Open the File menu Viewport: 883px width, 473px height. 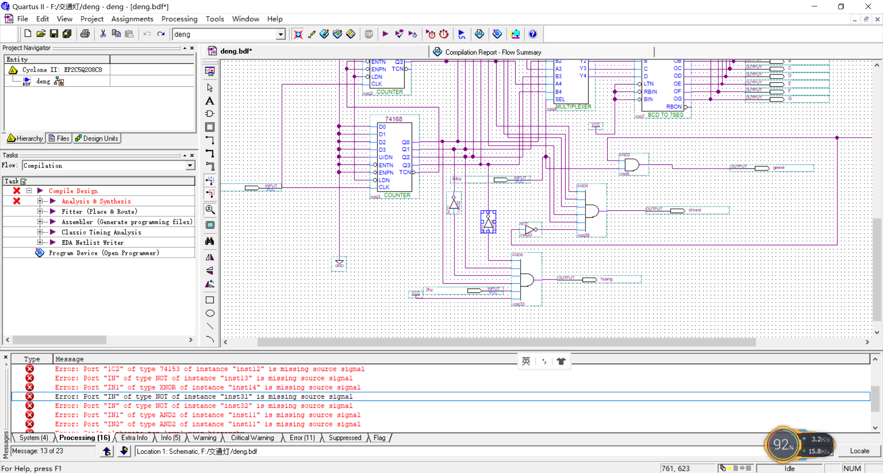23,19
